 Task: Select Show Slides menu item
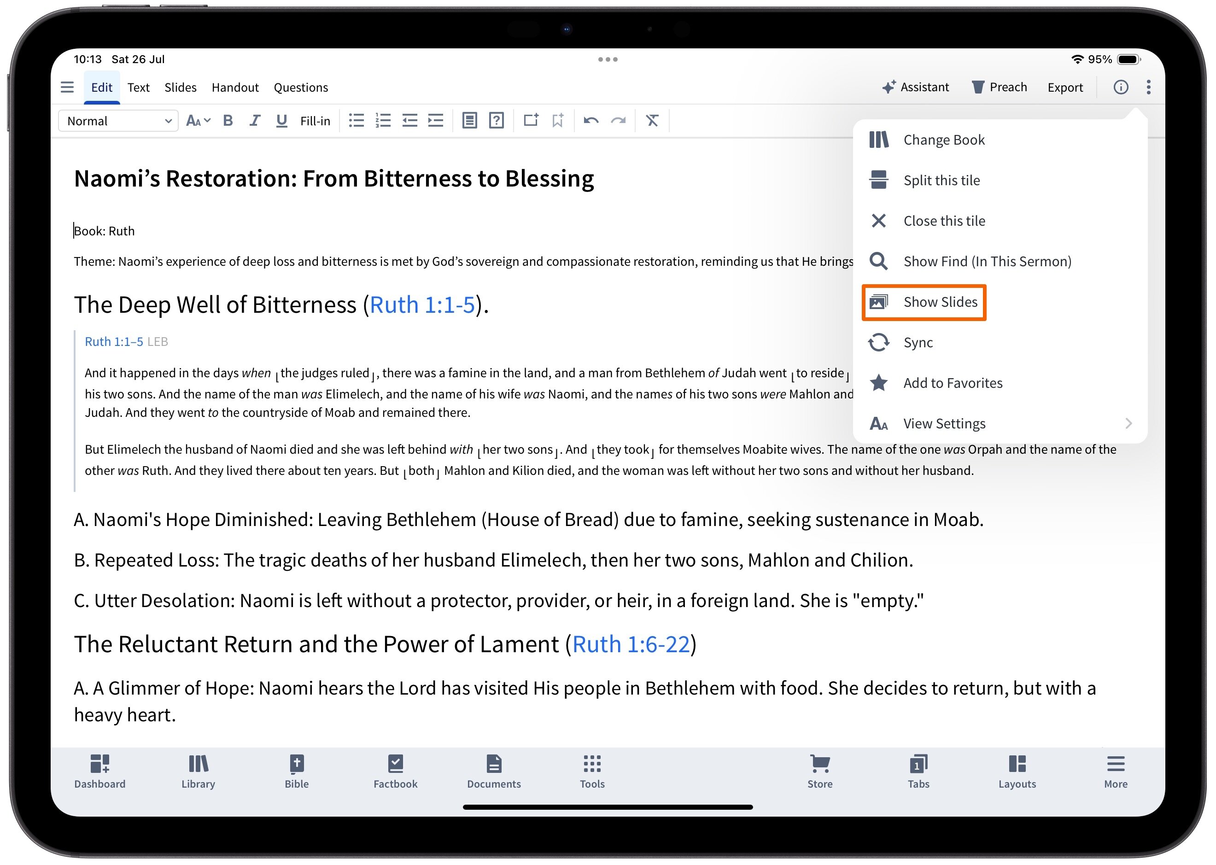(x=924, y=302)
